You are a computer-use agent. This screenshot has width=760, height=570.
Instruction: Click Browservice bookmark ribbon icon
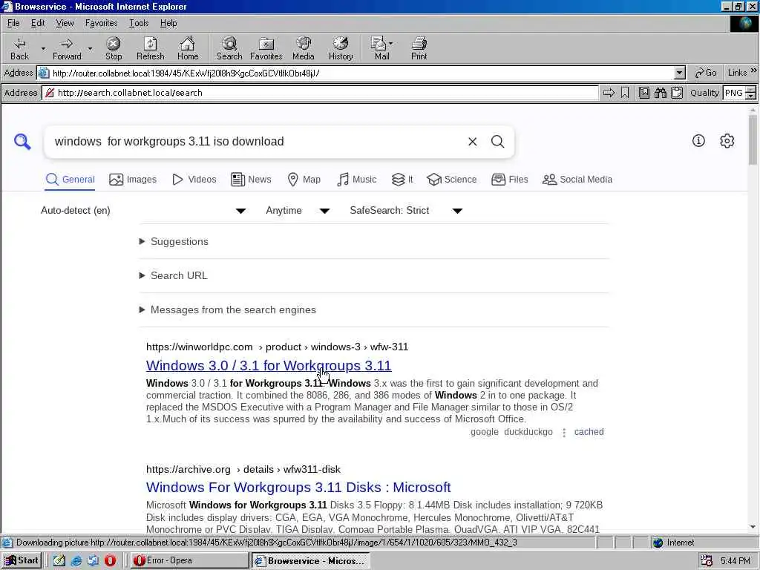625,93
